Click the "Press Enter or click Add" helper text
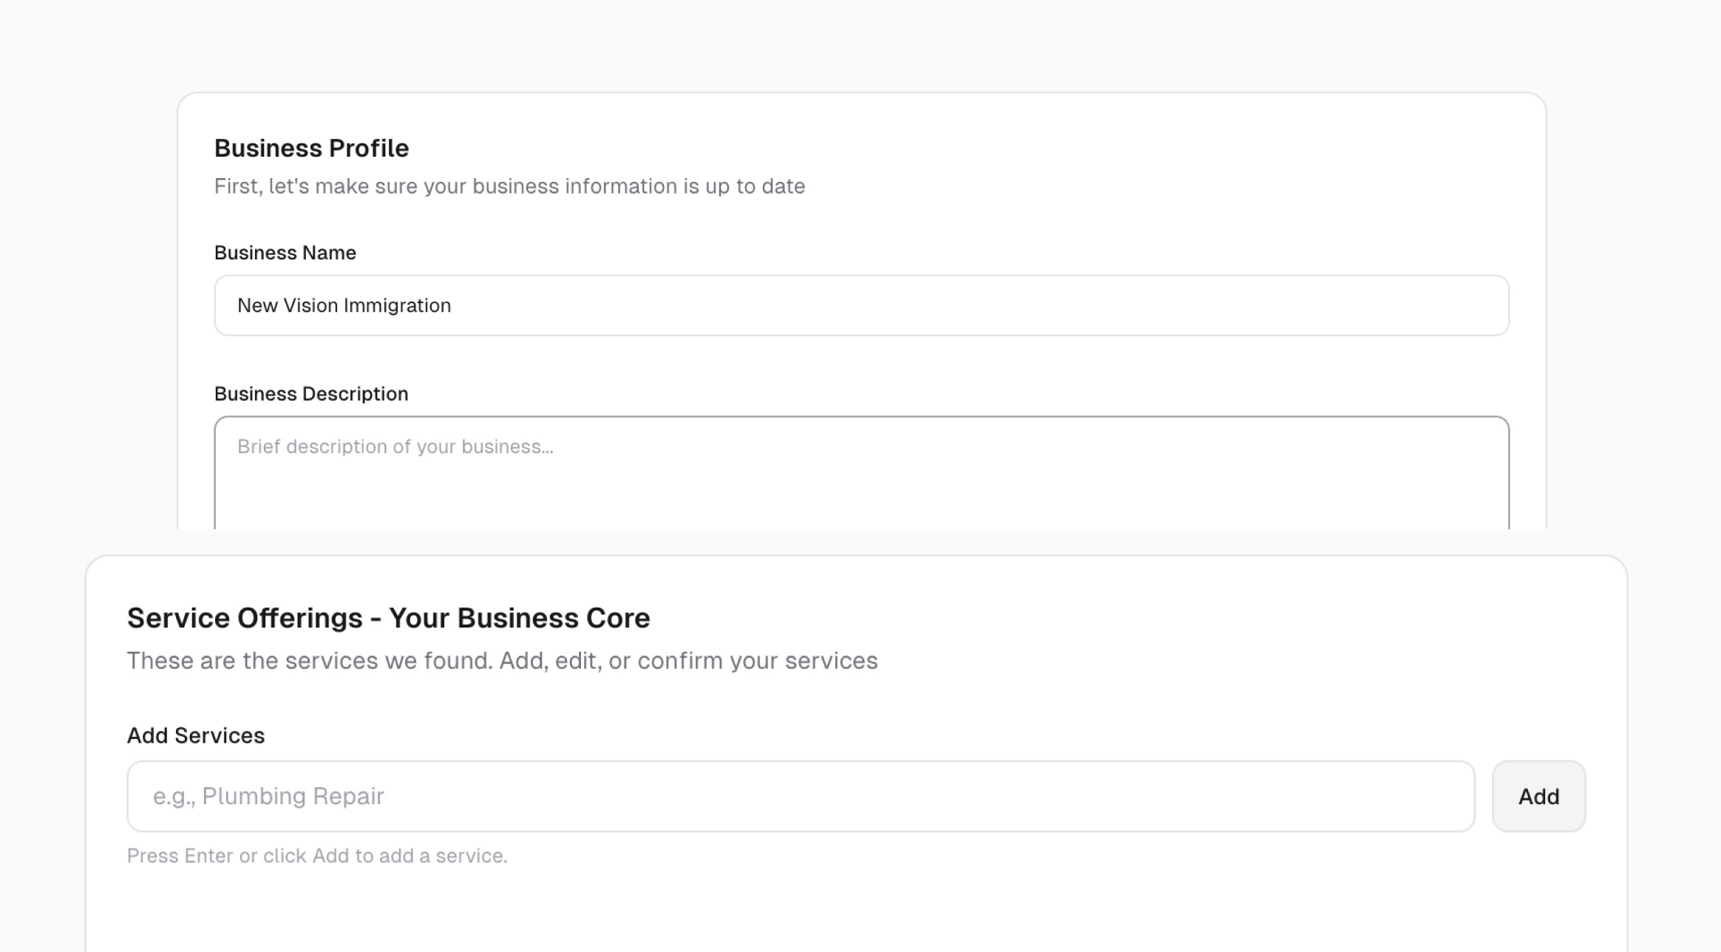 (x=316, y=856)
